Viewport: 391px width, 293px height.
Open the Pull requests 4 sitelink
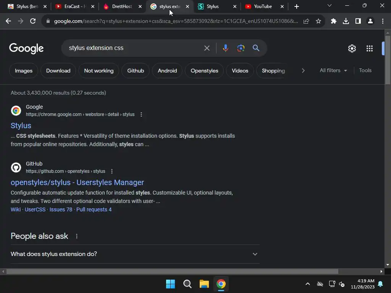(x=94, y=209)
